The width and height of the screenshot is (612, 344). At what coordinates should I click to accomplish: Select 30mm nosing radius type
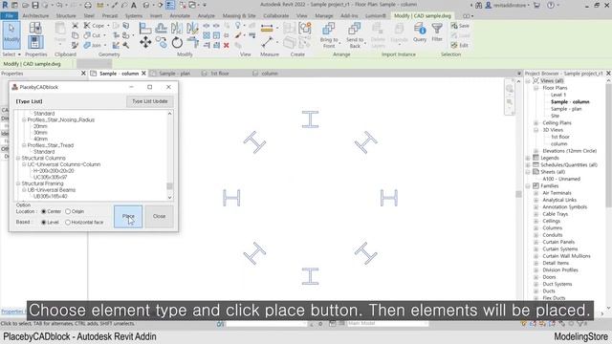[40, 133]
